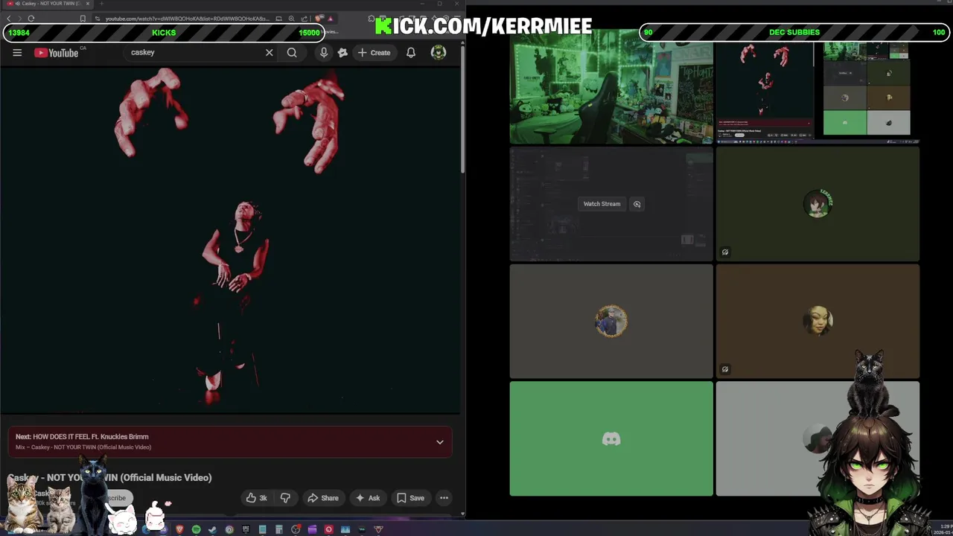This screenshot has height=536, width=953.
Task: Reload the browser page
Action: point(31,19)
